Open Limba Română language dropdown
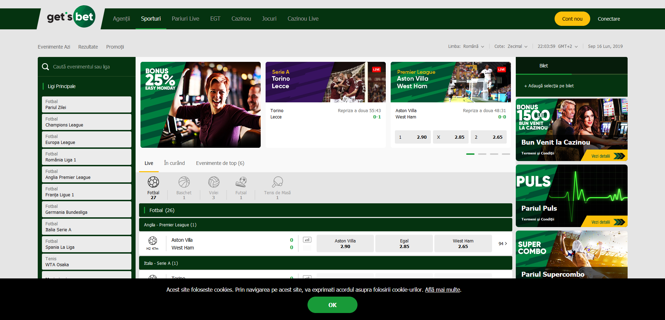This screenshot has height=320, width=665. click(466, 46)
